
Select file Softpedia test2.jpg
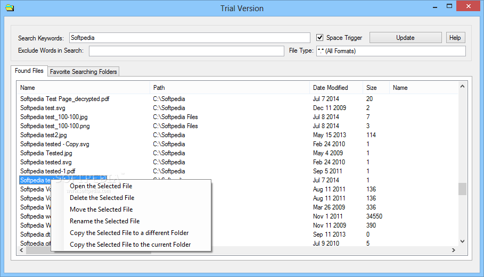coord(44,135)
